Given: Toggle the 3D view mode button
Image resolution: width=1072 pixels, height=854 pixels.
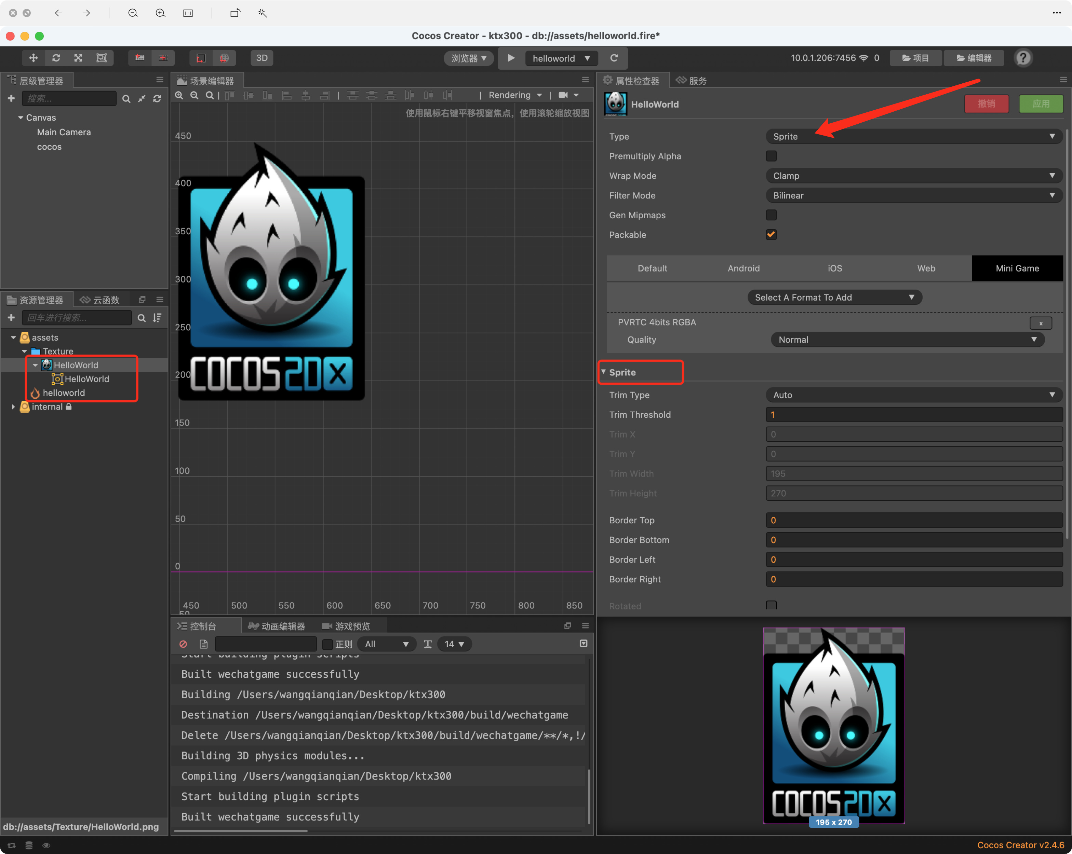Looking at the screenshot, I should (262, 58).
